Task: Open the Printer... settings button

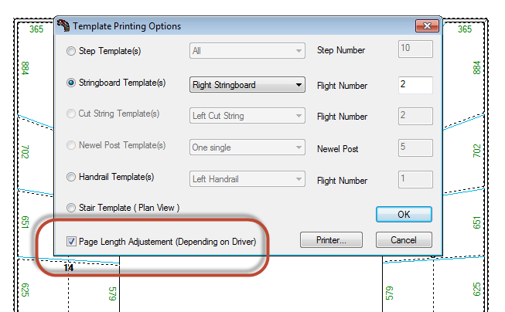Action: 331,240
